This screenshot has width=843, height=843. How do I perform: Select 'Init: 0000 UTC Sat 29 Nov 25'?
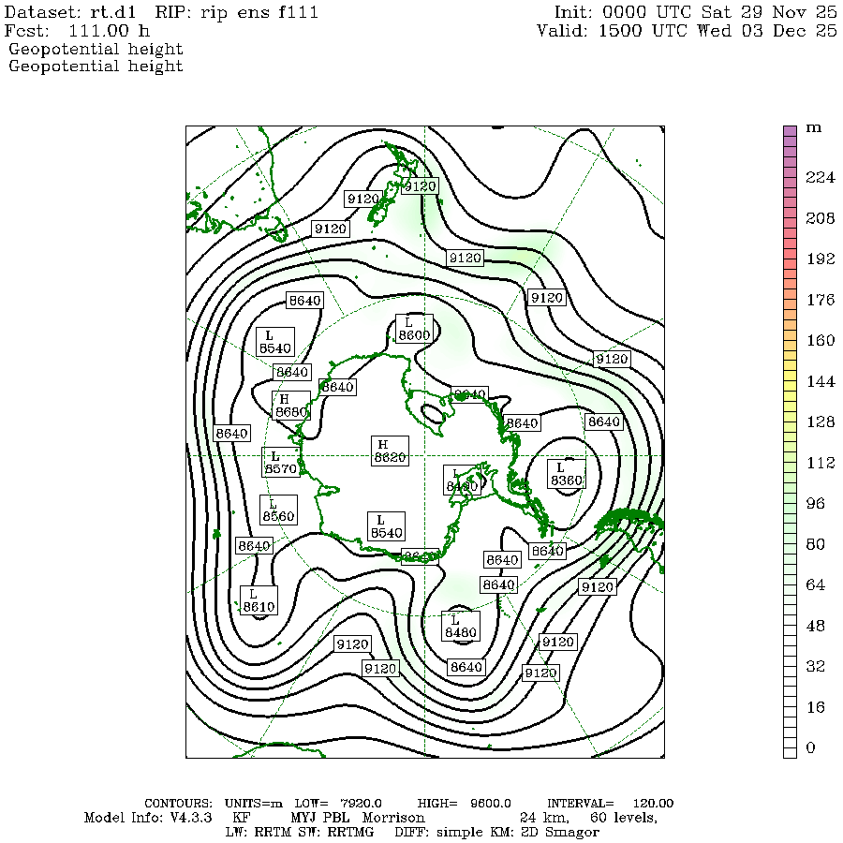[x=696, y=12]
